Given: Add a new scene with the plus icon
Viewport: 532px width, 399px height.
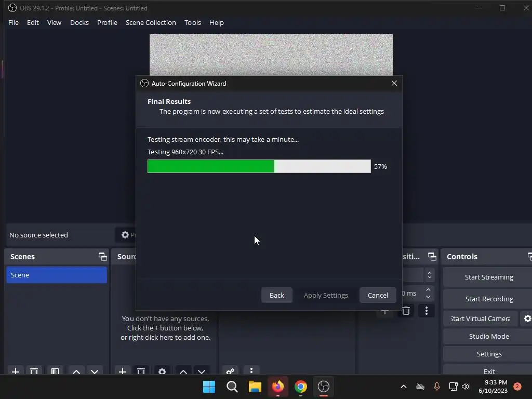Looking at the screenshot, I should pos(15,371).
